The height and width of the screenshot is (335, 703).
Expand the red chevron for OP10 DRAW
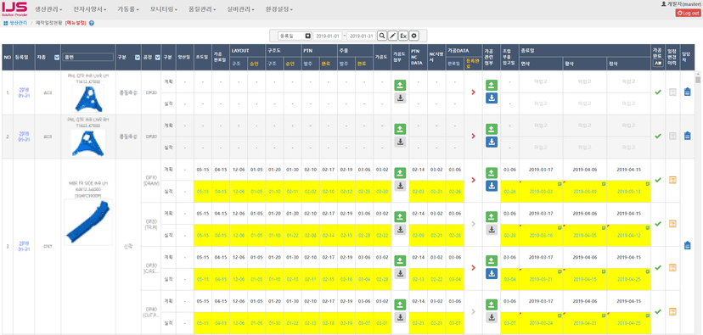coord(474,180)
